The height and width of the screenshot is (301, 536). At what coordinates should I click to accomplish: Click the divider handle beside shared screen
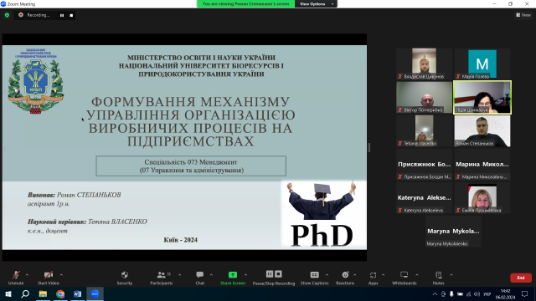tap(368, 147)
